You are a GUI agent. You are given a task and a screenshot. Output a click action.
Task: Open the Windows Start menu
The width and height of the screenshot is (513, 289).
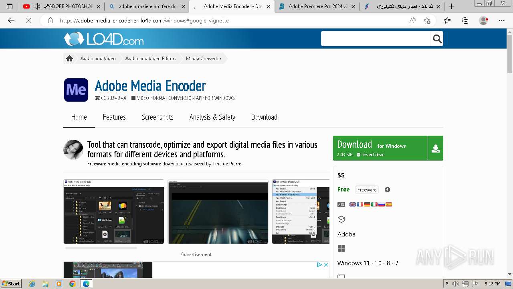[x=11, y=283]
